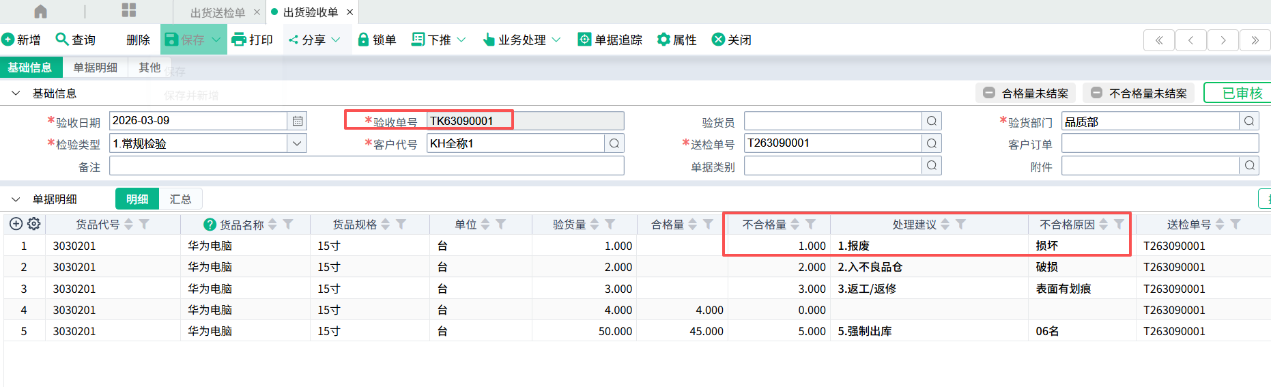Click the 单据追踪 button
Screen dimensions: 1271x387
(610, 40)
